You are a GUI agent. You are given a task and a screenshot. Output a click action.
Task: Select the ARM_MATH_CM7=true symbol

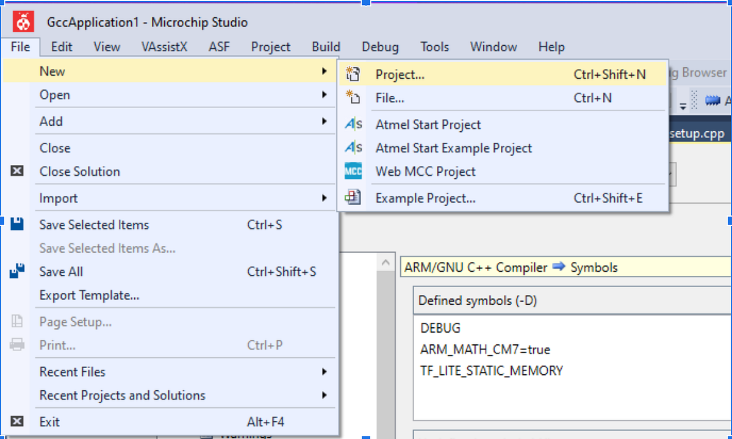(485, 350)
